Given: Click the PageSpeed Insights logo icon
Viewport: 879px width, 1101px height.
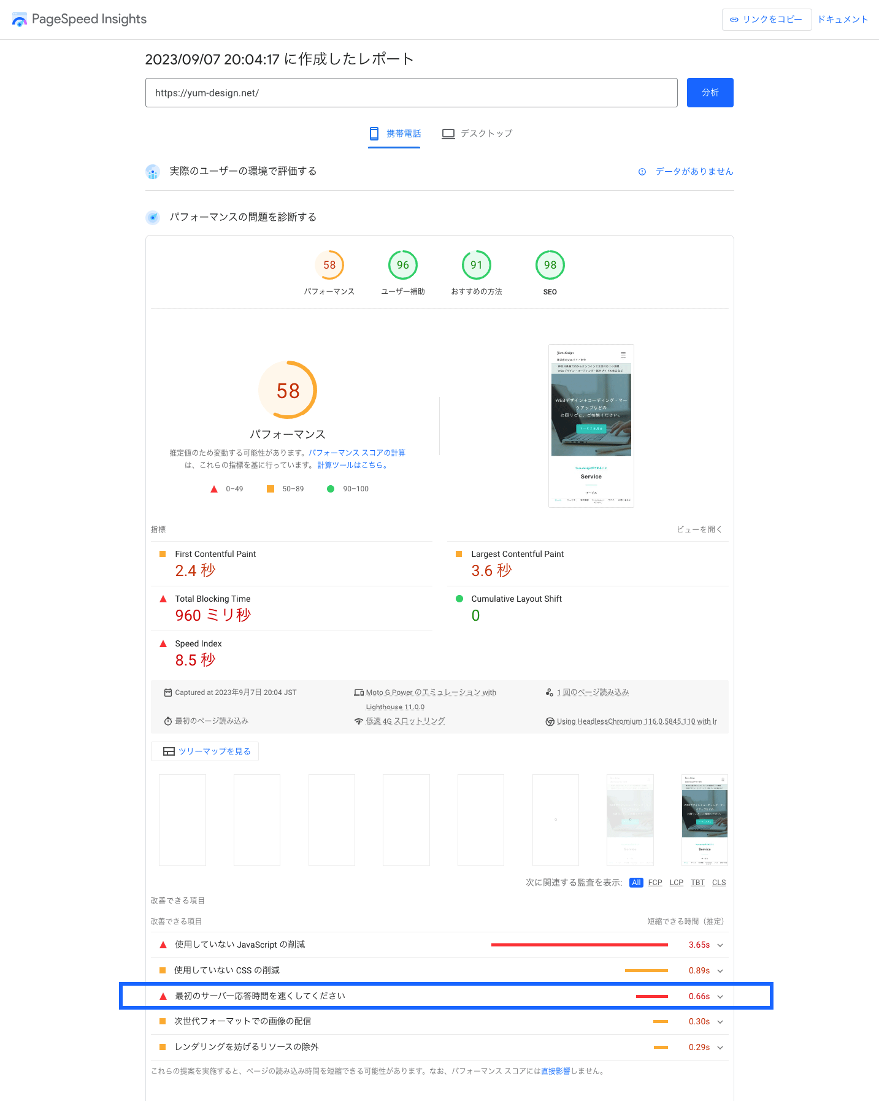Looking at the screenshot, I should click(x=19, y=20).
